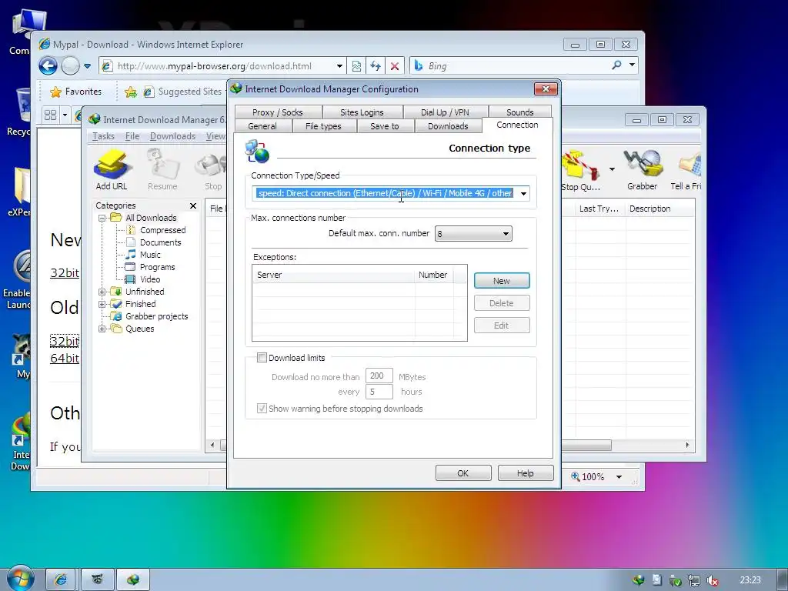788x591 pixels.
Task: Click the quick tabs grid icon
Action: coord(50,115)
